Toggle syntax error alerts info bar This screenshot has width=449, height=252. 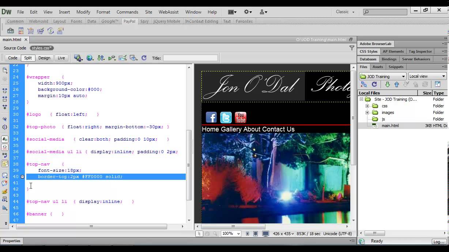pyautogui.click(x=5, y=163)
